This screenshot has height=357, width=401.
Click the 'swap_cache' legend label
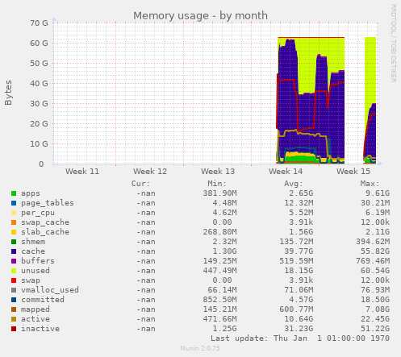click(x=45, y=222)
